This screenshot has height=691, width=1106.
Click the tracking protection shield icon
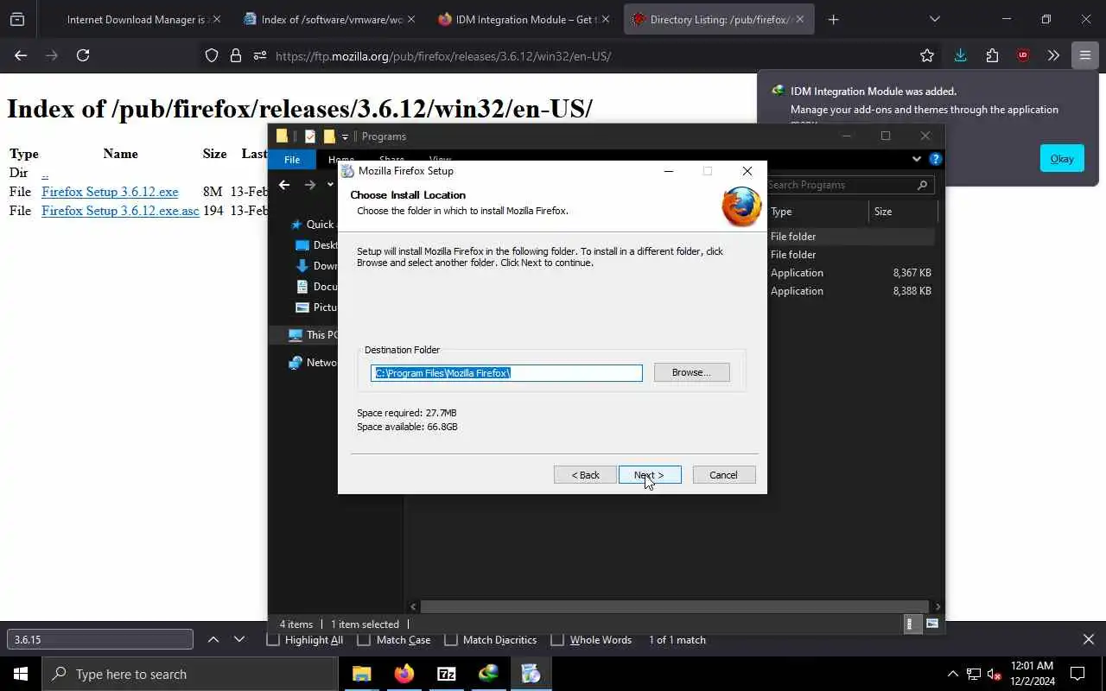(212, 55)
